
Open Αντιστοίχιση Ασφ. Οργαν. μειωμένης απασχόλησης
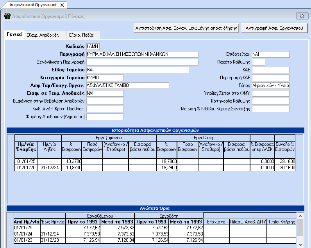pyautogui.click(x=186, y=28)
